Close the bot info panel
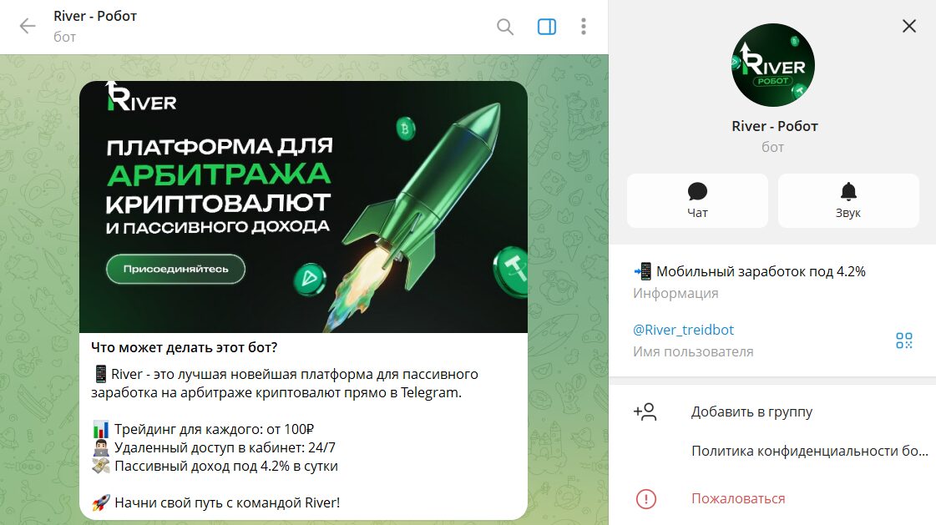 coord(909,26)
